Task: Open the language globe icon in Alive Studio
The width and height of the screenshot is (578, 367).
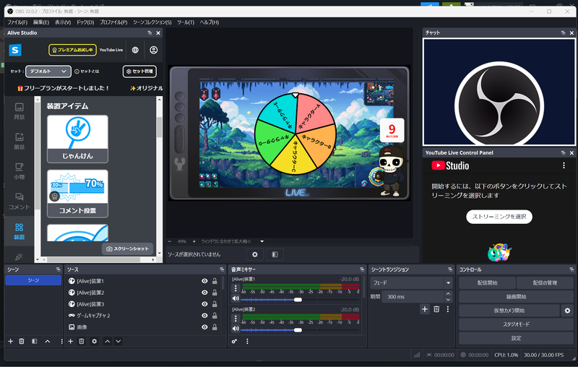Action: [135, 50]
